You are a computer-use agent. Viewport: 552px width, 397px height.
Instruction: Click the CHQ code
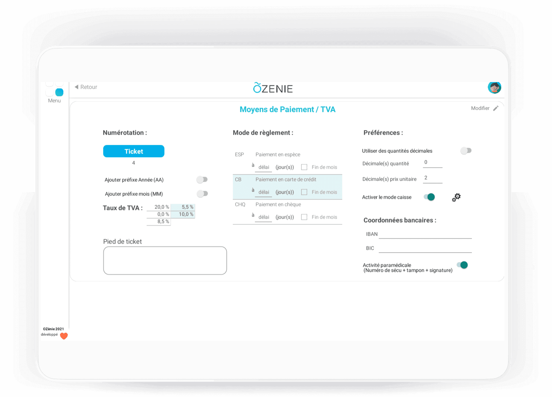point(240,204)
